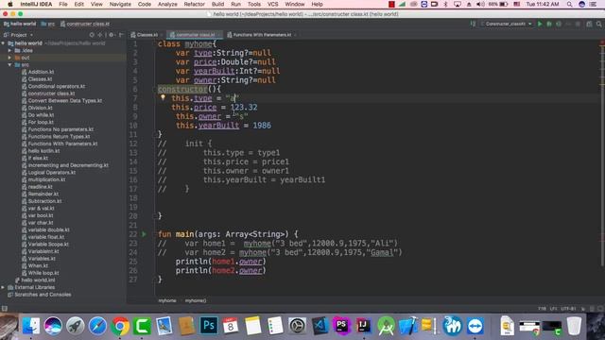605x340 pixels.
Task: Open Android Studio icon in dock
Action: (x=386, y=326)
